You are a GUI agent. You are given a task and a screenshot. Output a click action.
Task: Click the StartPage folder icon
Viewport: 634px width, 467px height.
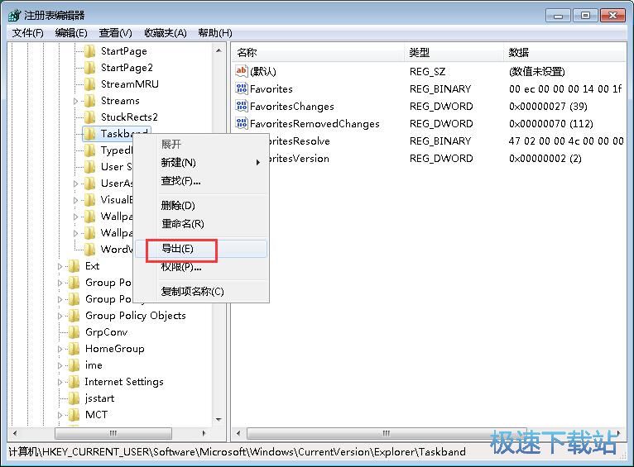pos(89,51)
